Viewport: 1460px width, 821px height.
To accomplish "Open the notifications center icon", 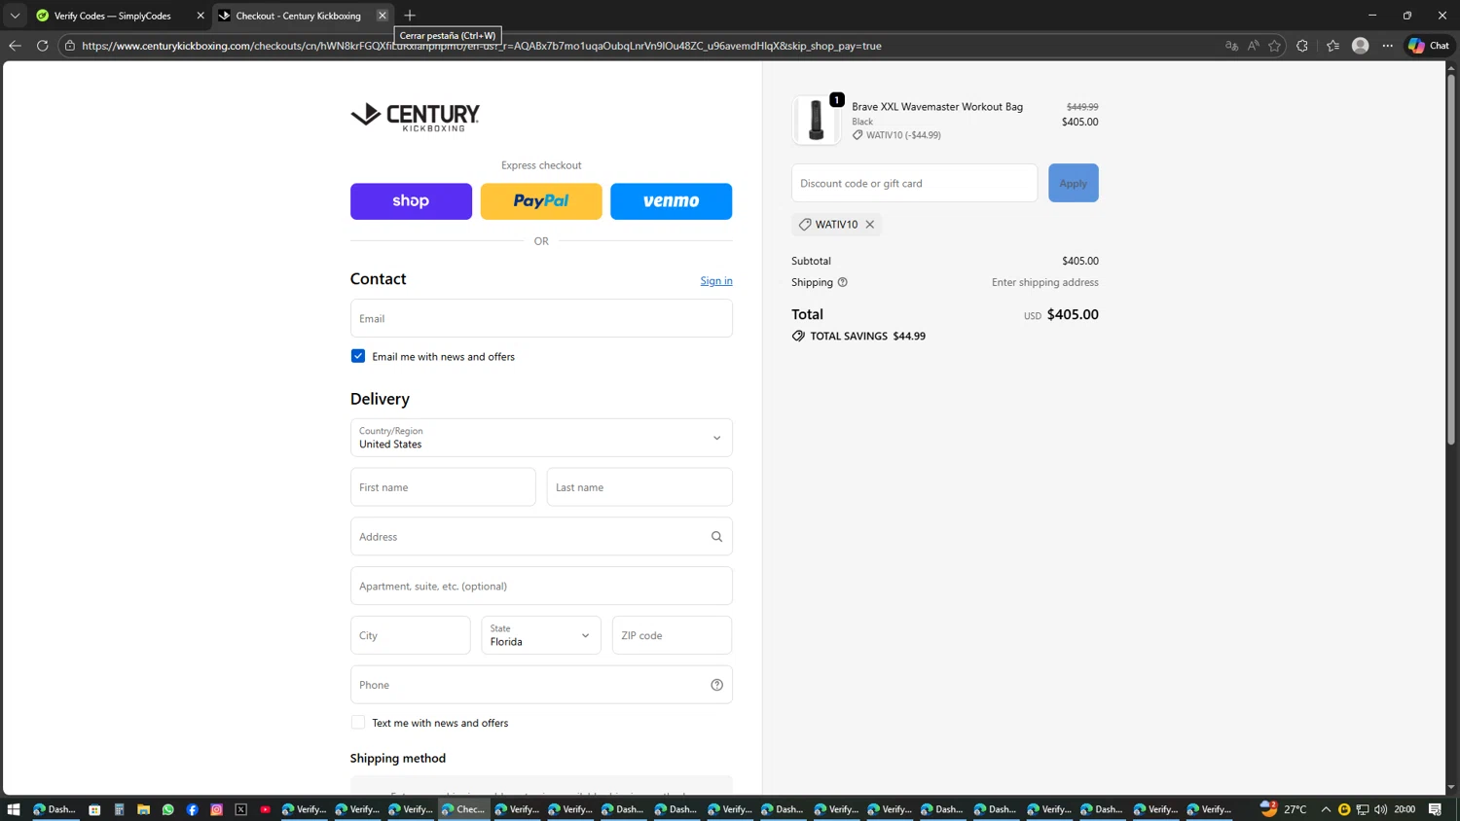I will [1436, 809].
